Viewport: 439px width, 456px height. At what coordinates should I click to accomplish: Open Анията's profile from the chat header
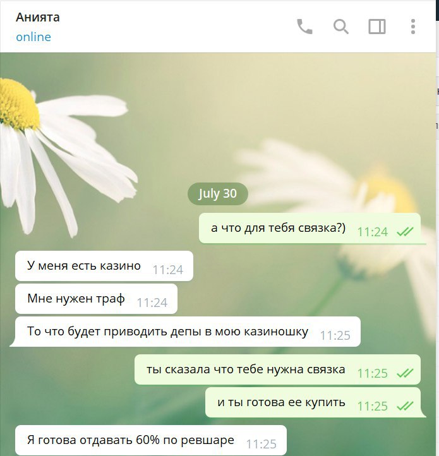pos(37,18)
